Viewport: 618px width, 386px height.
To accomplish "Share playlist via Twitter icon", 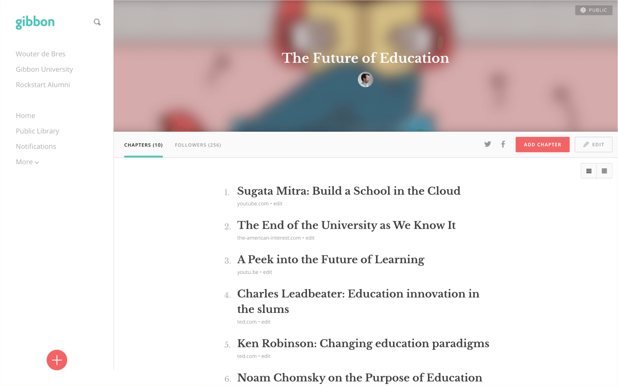I will pyautogui.click(x=487, y=144).
